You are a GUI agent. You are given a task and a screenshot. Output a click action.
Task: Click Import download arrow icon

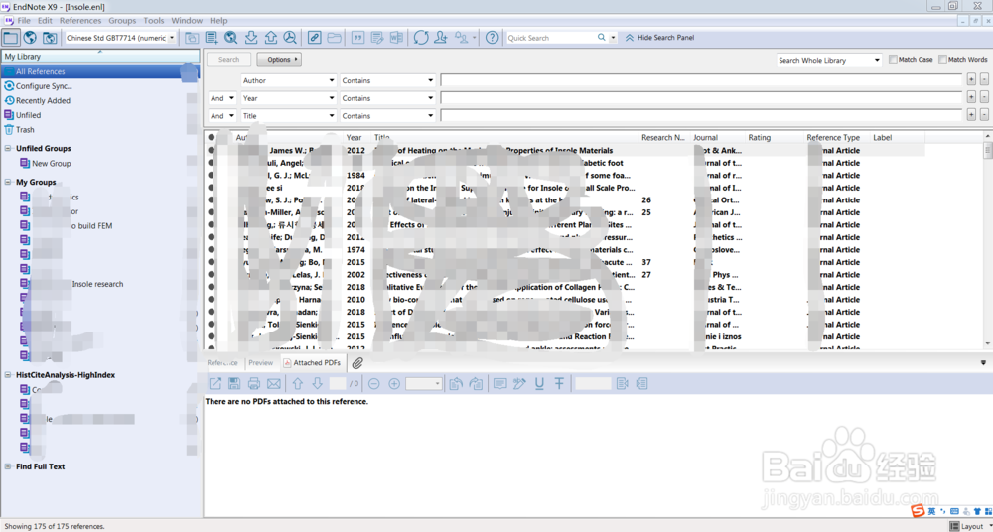[251, 38]
